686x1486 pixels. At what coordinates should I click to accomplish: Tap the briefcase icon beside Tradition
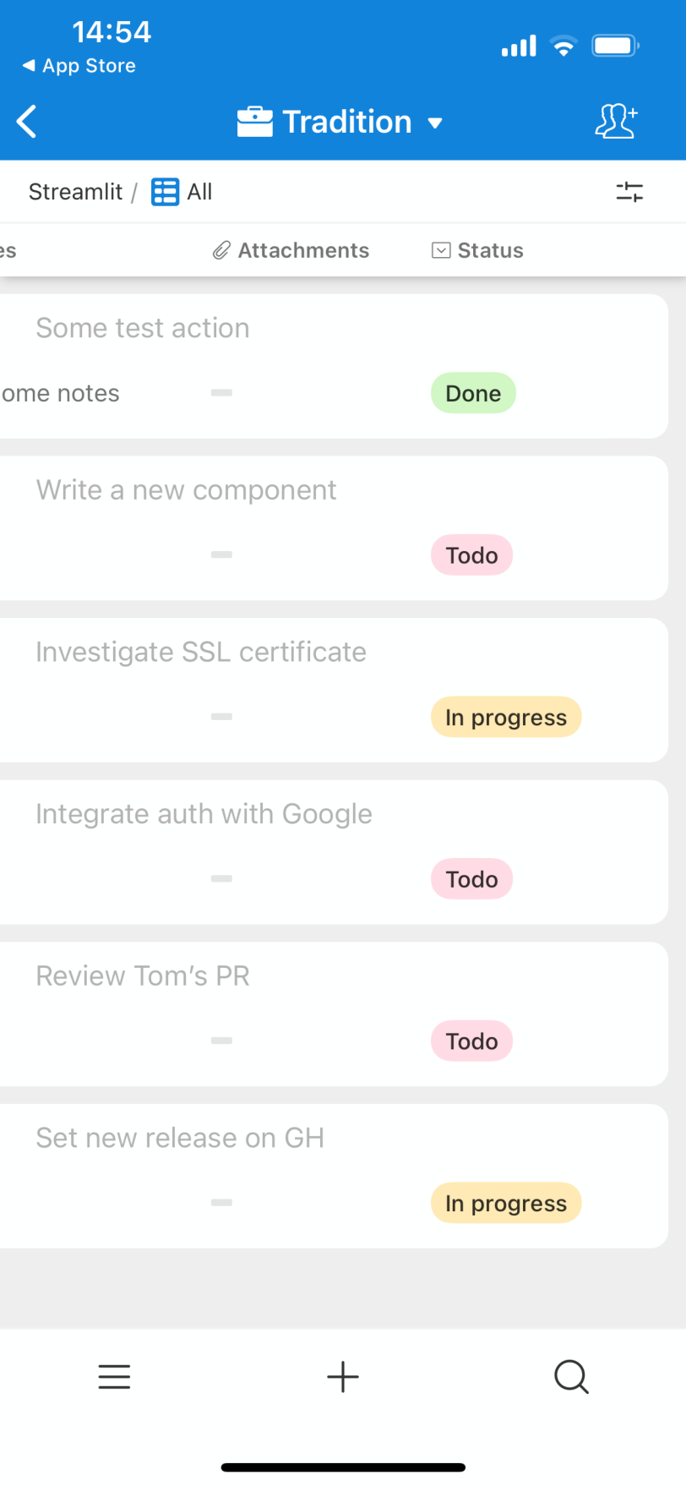tap(254, 122)
